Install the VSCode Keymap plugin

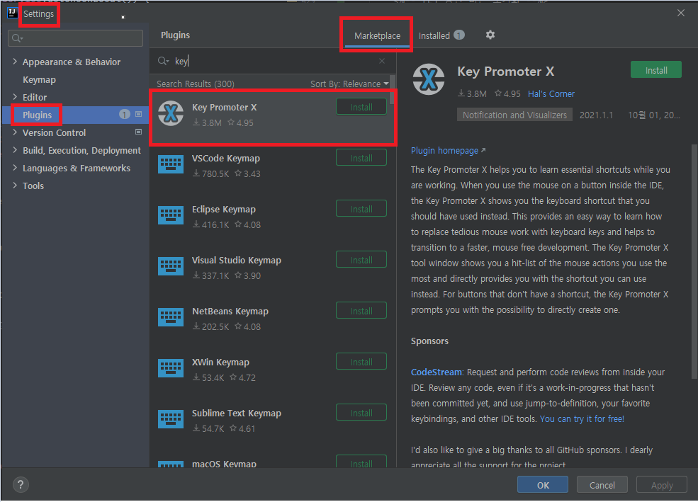(361, 158)
